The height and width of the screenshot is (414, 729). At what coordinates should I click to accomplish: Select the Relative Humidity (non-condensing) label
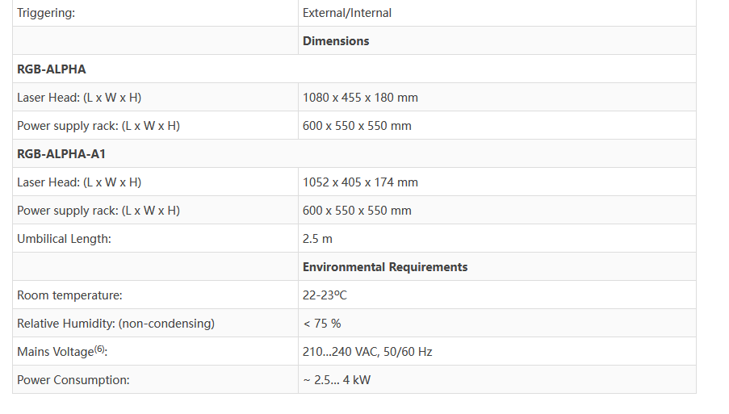pyautogui.click(x=115, y=324)
